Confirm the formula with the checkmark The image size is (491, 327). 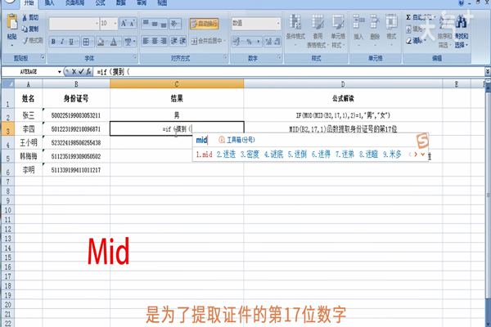coord(81,72)
